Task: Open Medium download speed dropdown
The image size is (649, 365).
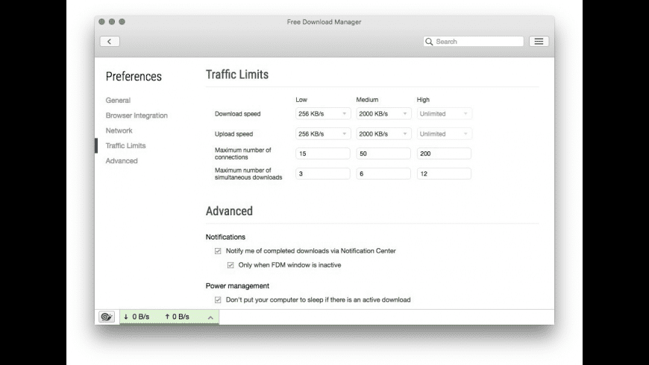Action: (x=383, y=114)
